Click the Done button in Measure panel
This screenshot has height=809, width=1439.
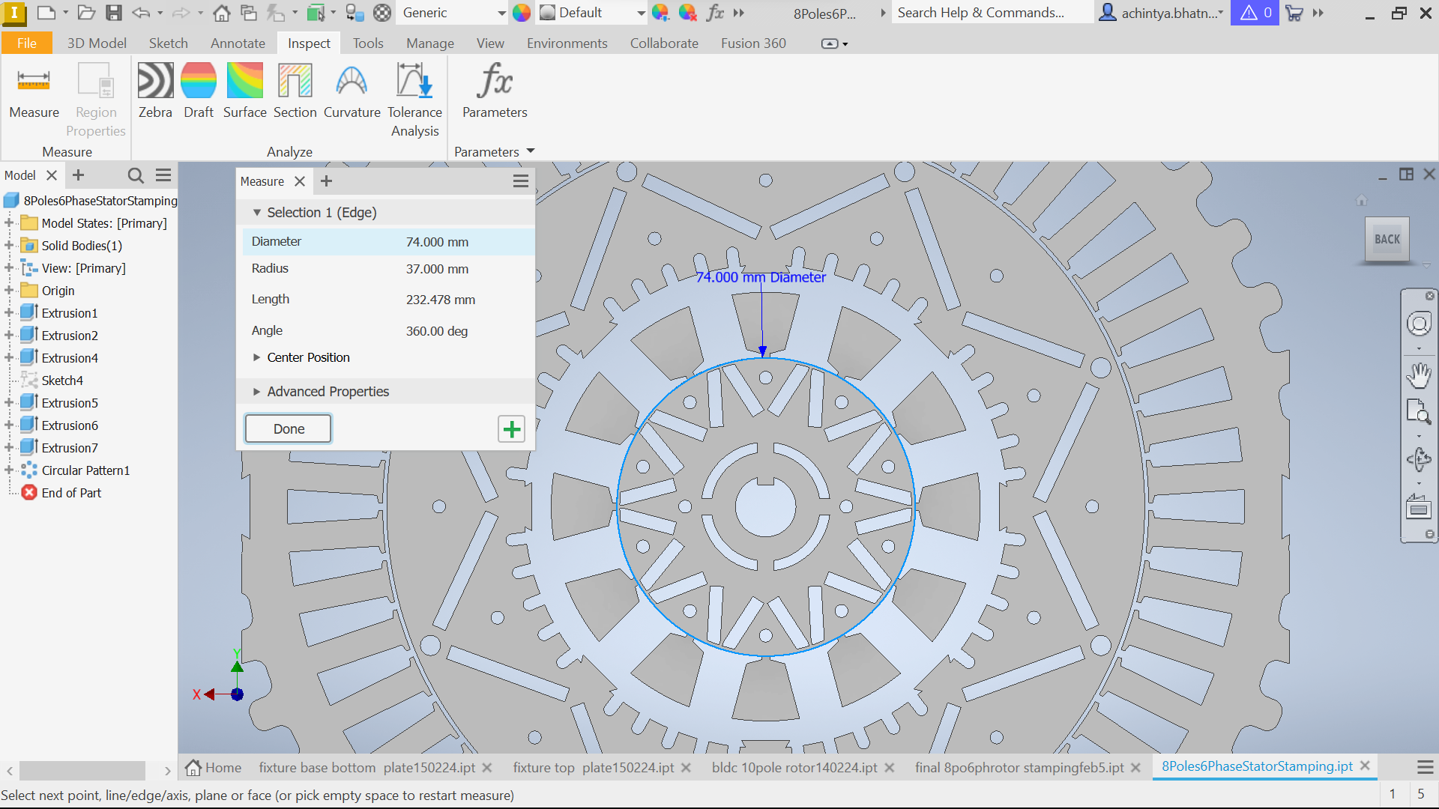[289, 429]
